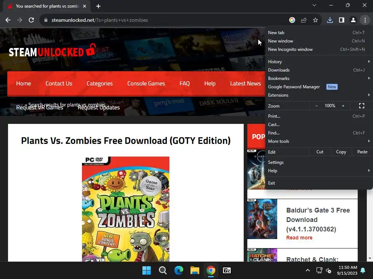Click Read more under Baldur's Gate 3
The height and width of the screenshot is (279, 373).
tap(299, 238)
